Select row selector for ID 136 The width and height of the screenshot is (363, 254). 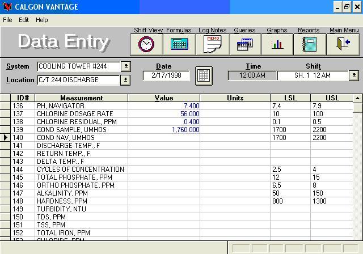[5, 106]
